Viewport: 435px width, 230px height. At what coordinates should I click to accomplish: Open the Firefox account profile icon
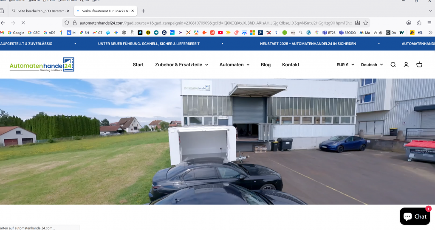point(409,23)
